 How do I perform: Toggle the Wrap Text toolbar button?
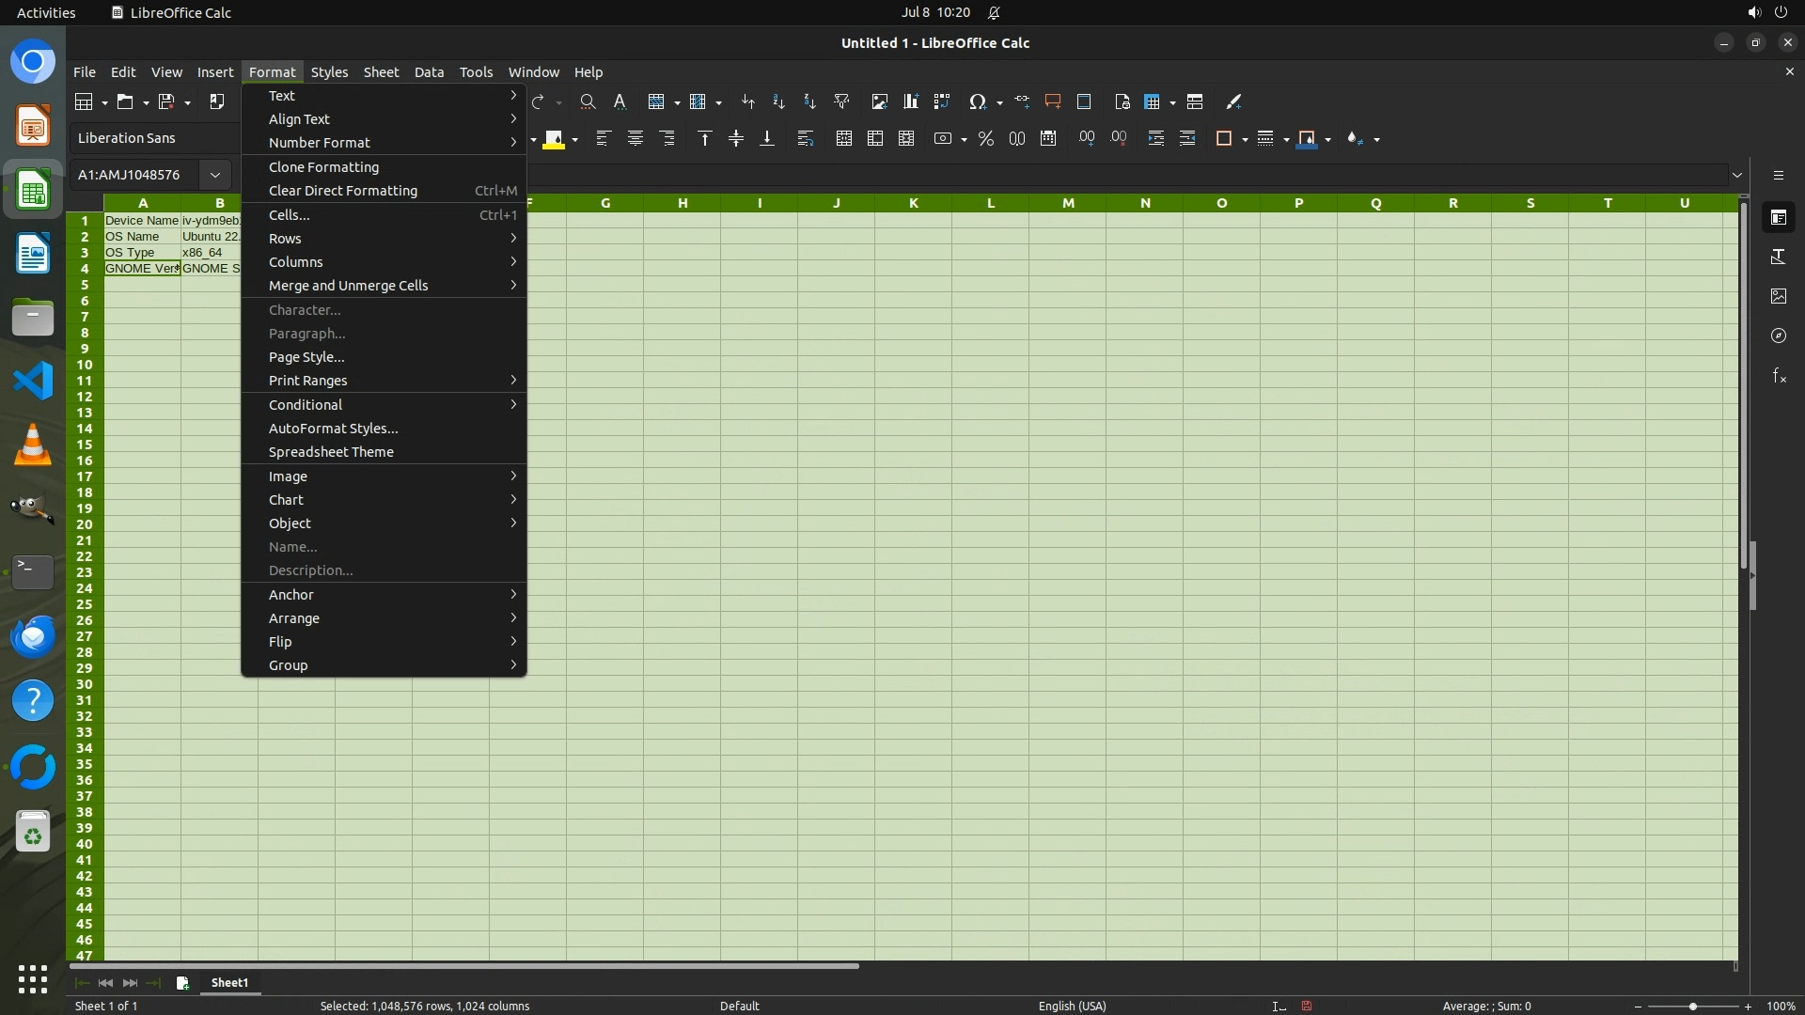point(806,139)
